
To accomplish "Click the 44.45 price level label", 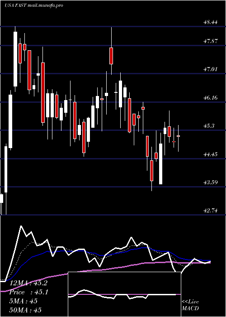I will 211,154.
